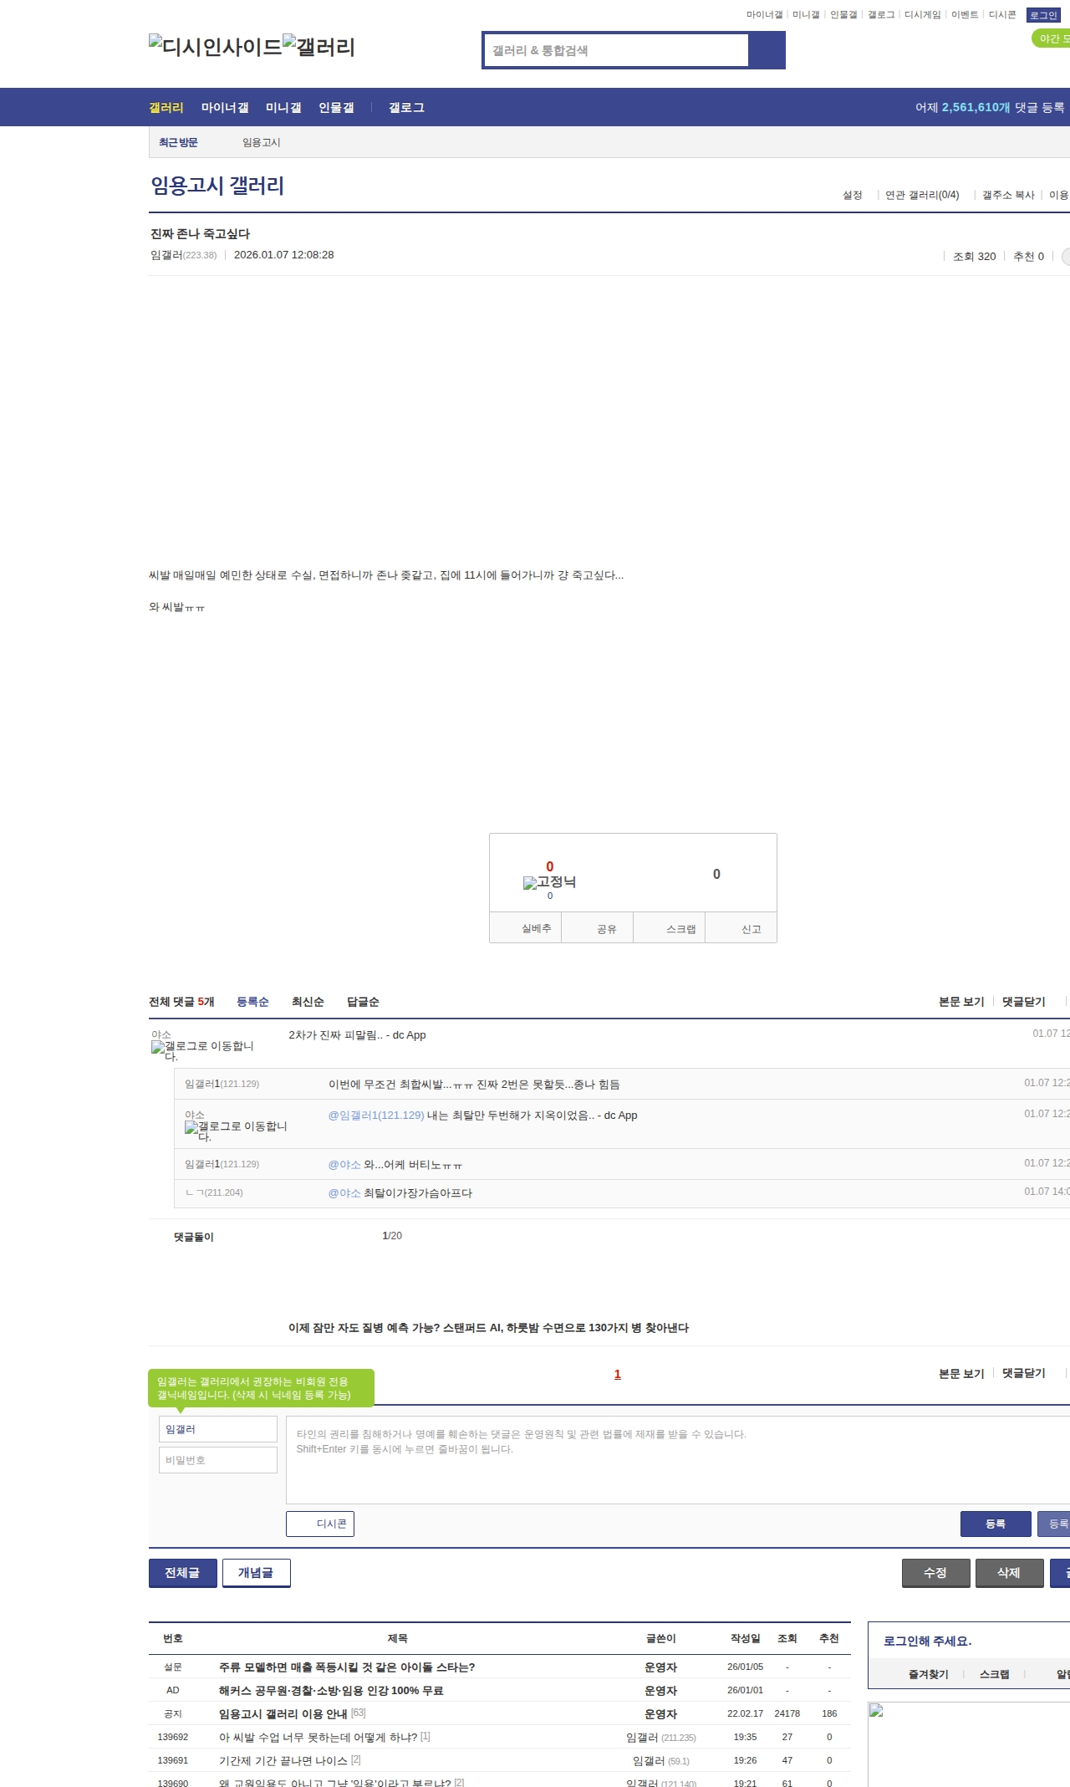Click 댓글닫기 above the comment list
The height and width of the screenshot is (1787, 1070).
tap(1024, 1002)
